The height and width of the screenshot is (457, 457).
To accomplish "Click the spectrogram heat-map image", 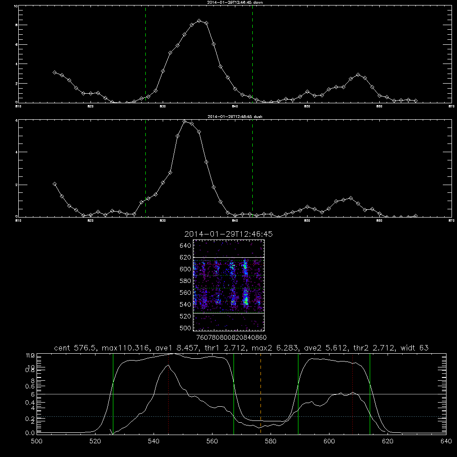I will pyautogui.click(x=229, y=285).
